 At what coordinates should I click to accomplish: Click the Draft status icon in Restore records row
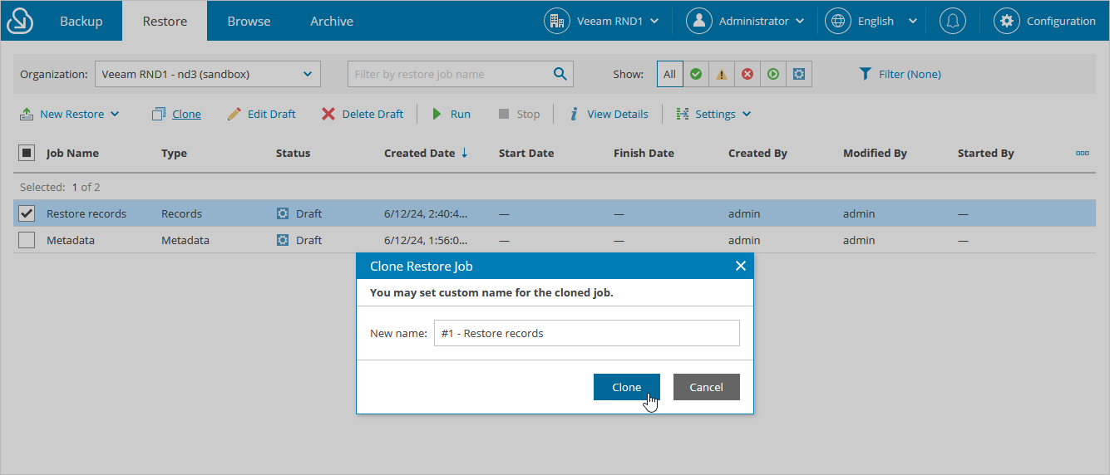[283, 213]
